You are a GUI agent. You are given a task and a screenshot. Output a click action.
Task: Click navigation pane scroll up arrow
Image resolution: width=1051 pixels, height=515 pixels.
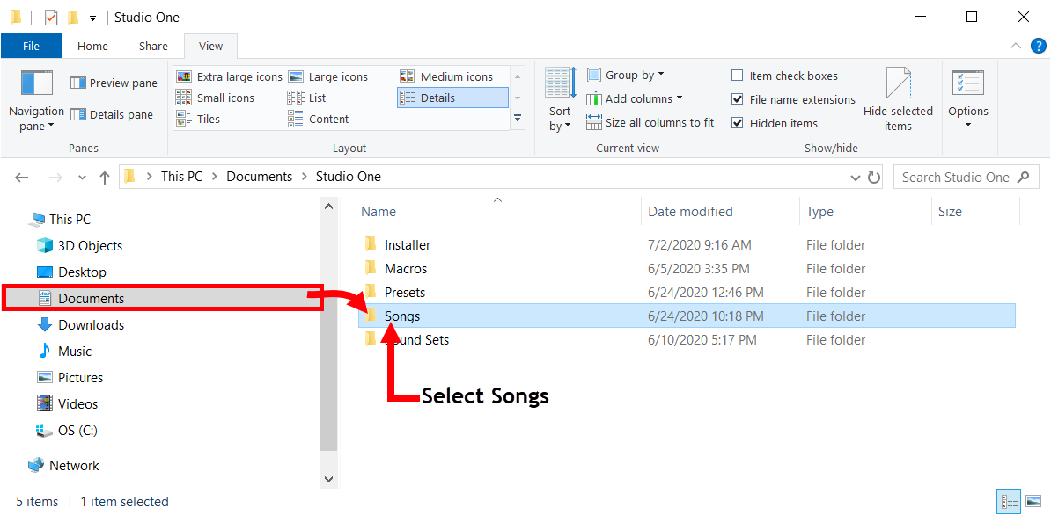click(328, 207)
